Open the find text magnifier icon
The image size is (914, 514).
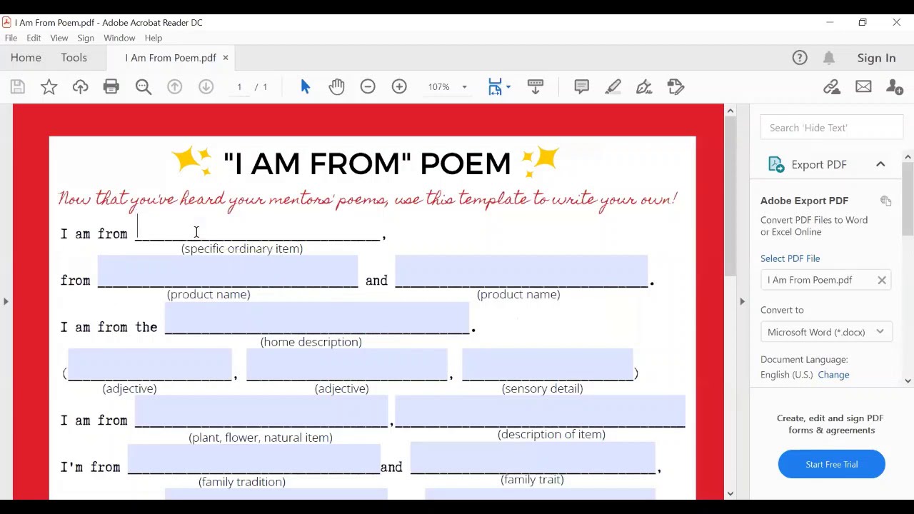coord(144,87)
